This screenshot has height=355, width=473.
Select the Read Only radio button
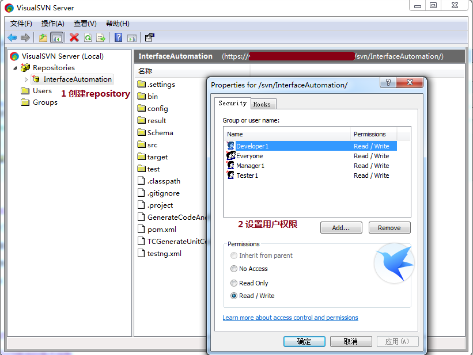coord(234,283)
